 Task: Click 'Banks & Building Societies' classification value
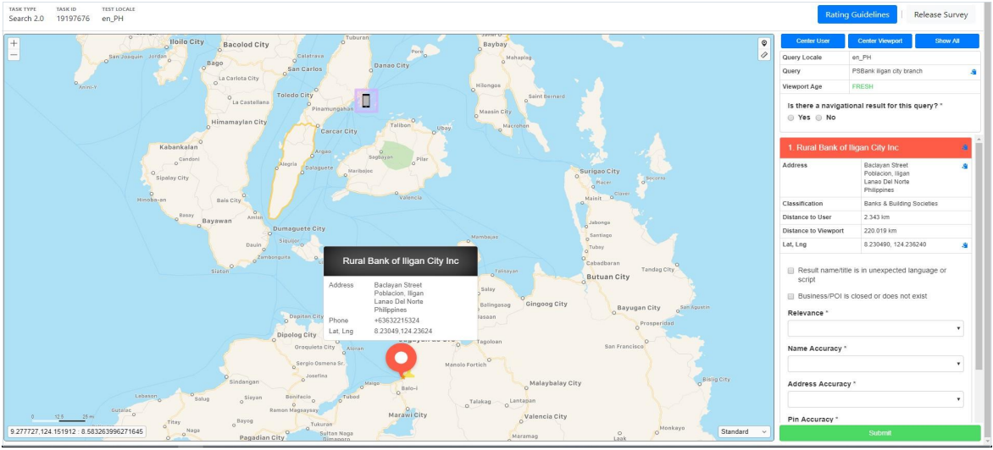click(x=899, y=204)
